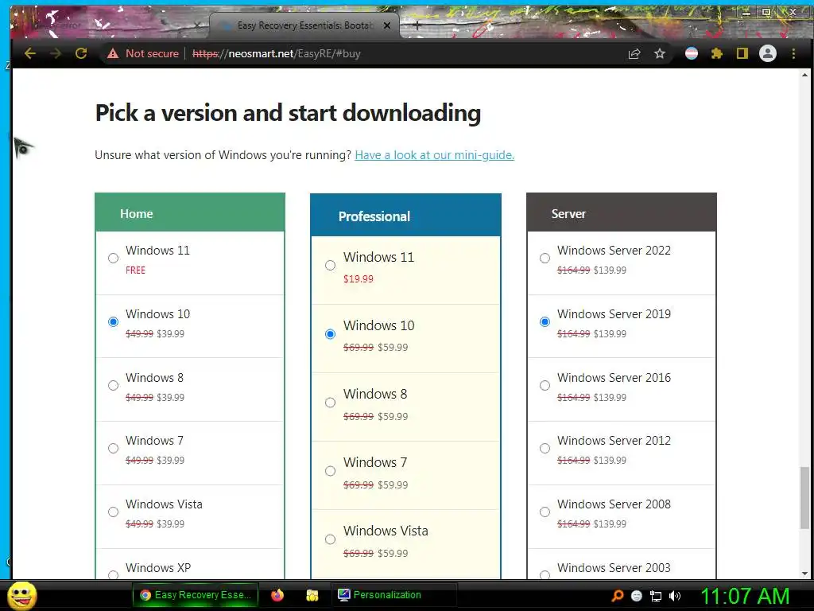Open the file explorer taskbar icon

coord(312,595)
